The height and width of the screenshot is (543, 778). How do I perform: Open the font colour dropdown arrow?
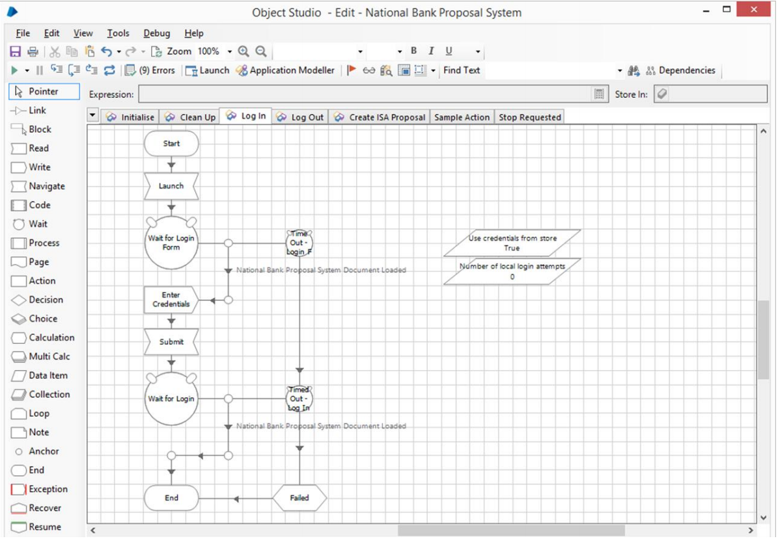(477, 51)
